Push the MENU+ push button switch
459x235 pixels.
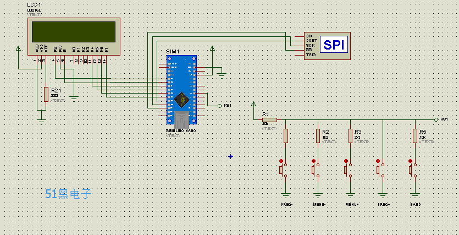[348, 170]
